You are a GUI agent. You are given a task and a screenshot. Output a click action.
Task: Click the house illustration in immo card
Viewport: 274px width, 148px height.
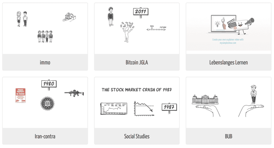(x=69, y=17)
